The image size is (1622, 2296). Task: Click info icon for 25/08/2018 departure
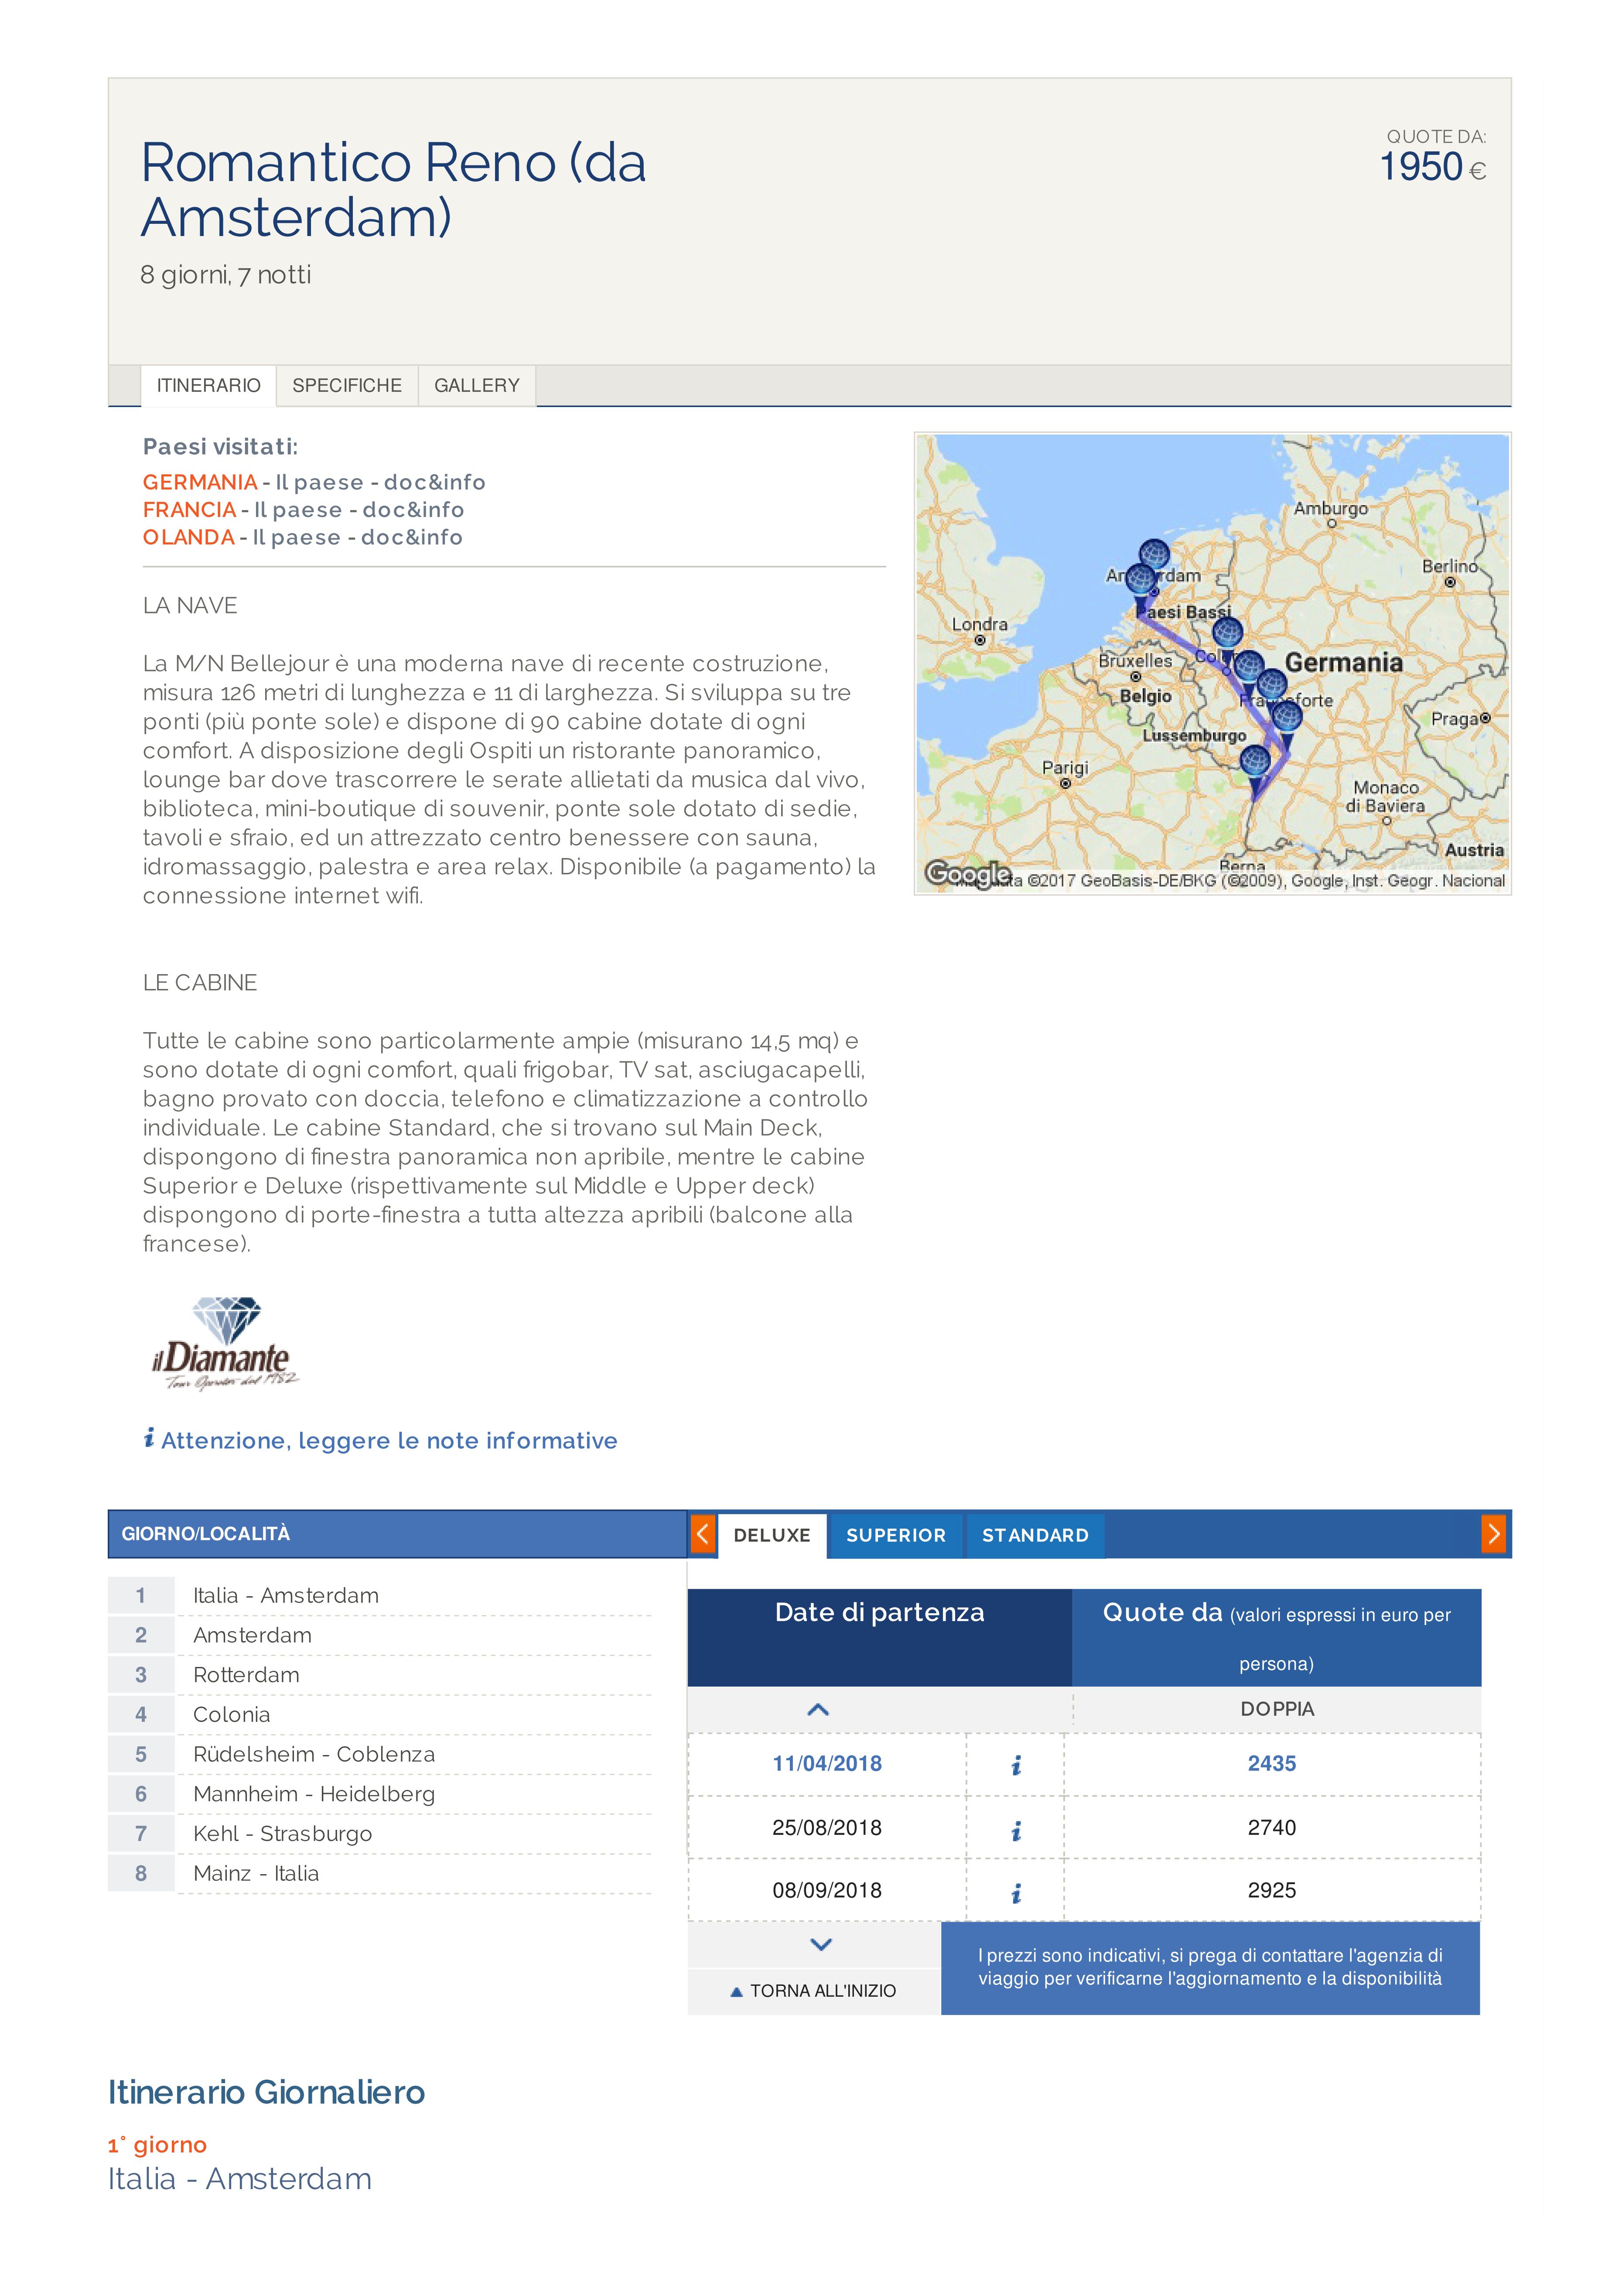1016,1831
